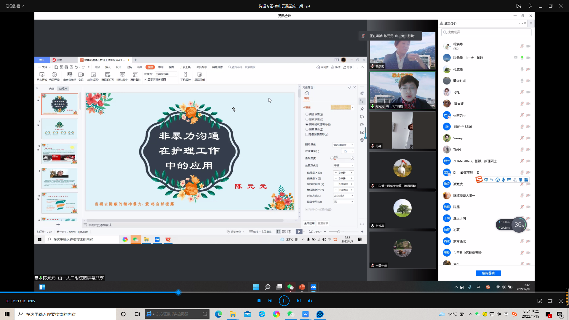The width and height of the screenshot is (569, 320).
Task: Switch to 大纲 outline tab in slide pane
Action: pos(52,89)
